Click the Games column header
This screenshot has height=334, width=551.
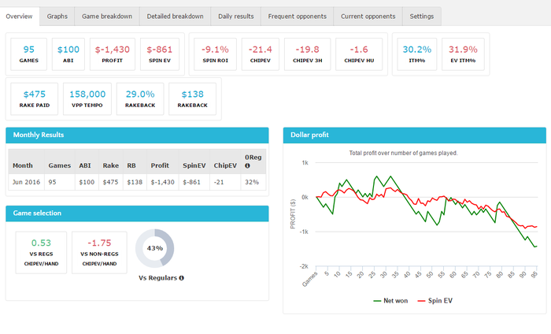pyautogui.click(x=59, y=161)
